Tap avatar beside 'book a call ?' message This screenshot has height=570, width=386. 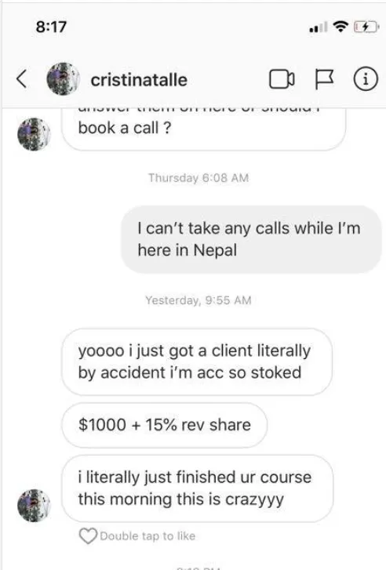(x=34, y=134)
